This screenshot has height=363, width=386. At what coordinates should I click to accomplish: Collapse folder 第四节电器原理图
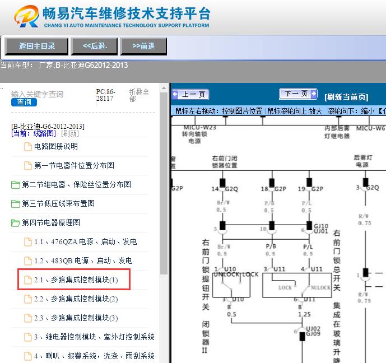51,222
